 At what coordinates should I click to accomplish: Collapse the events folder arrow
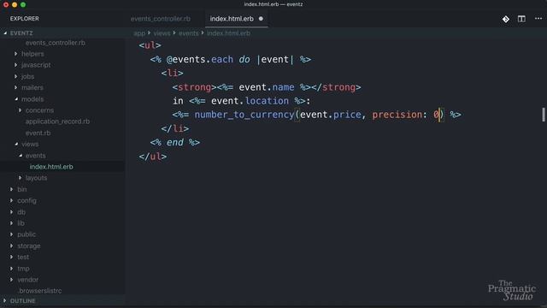click(21, 156)
